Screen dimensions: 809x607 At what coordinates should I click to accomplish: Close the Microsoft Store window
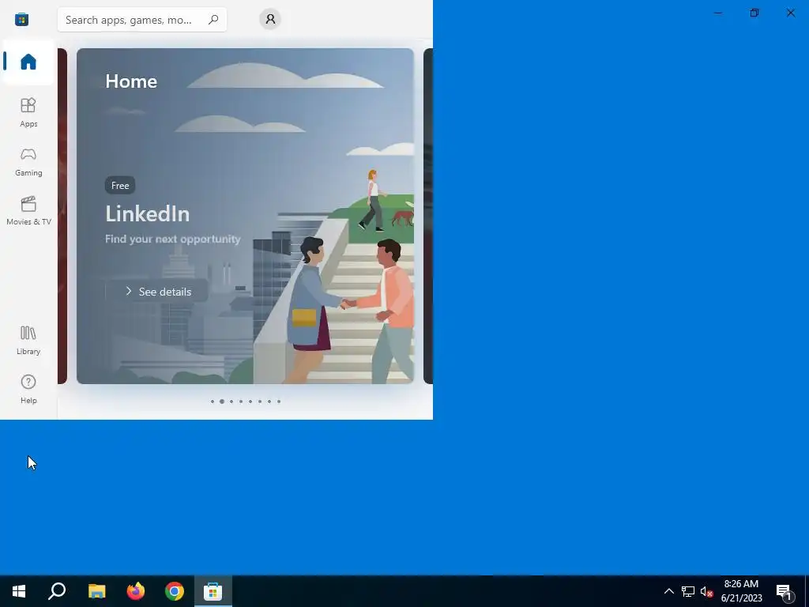tap(790, 13)
